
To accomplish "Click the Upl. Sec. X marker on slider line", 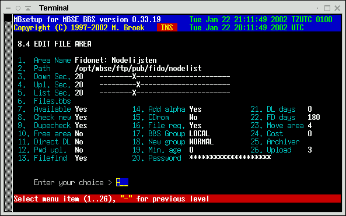I will coord(138,85).
